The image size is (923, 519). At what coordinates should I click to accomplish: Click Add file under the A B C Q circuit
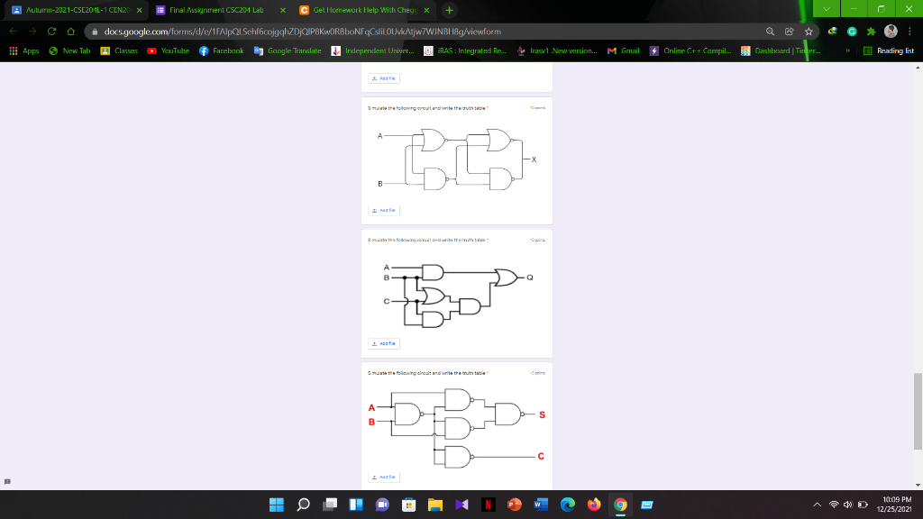(x=384, y=343)
